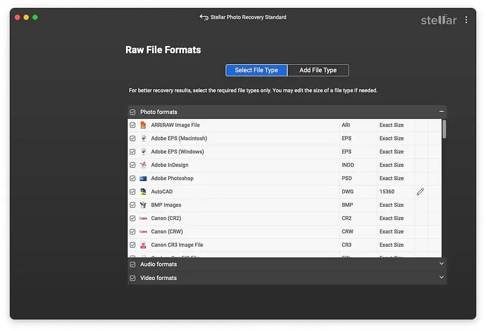Uncheck the Adobe EPS (Macintosh) checkbox

click(132, 138)
